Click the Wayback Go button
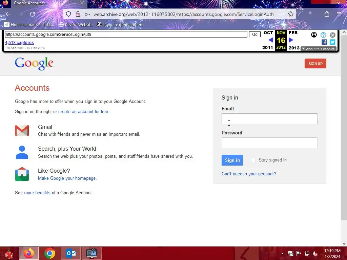The image size is (347, 260). pos(255,34)
